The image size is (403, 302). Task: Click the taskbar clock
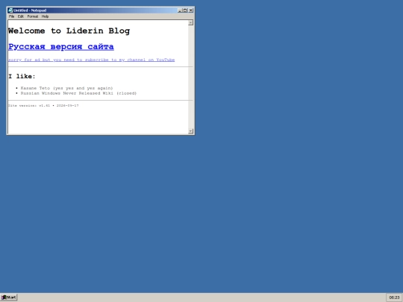[x=394, y=298]
